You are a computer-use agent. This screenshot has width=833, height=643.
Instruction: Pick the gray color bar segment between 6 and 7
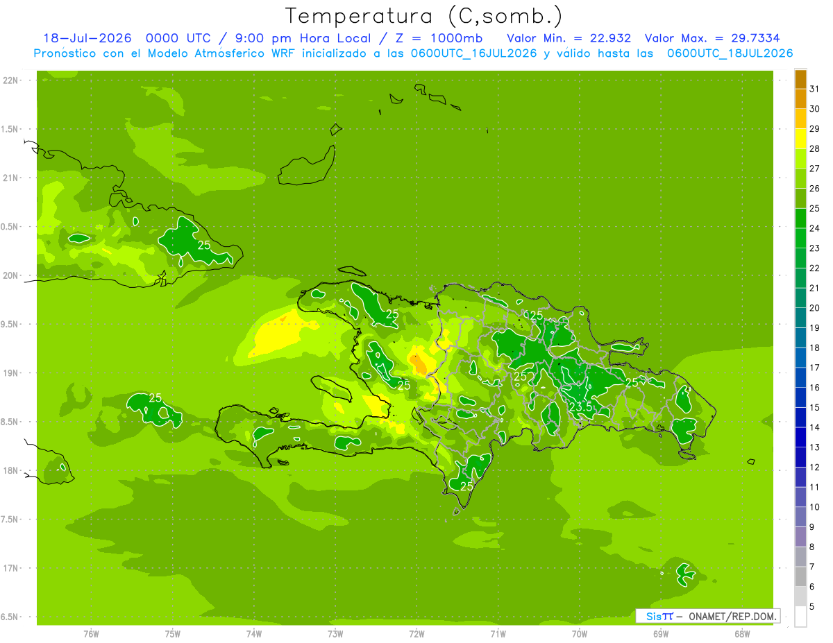(x=800, y=577)
